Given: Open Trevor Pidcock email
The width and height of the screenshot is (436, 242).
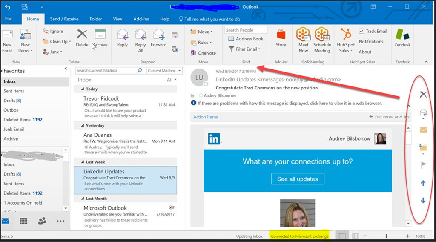Looking at the screenshot, I should click(126, 107).
